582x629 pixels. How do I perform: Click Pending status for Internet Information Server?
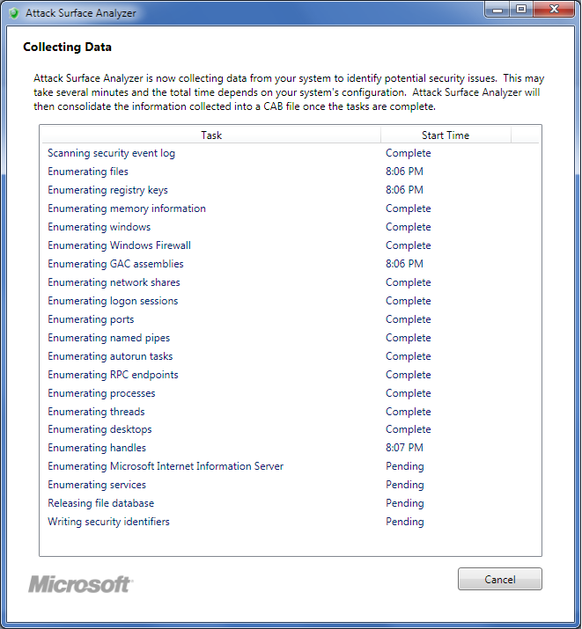point(405,466)
